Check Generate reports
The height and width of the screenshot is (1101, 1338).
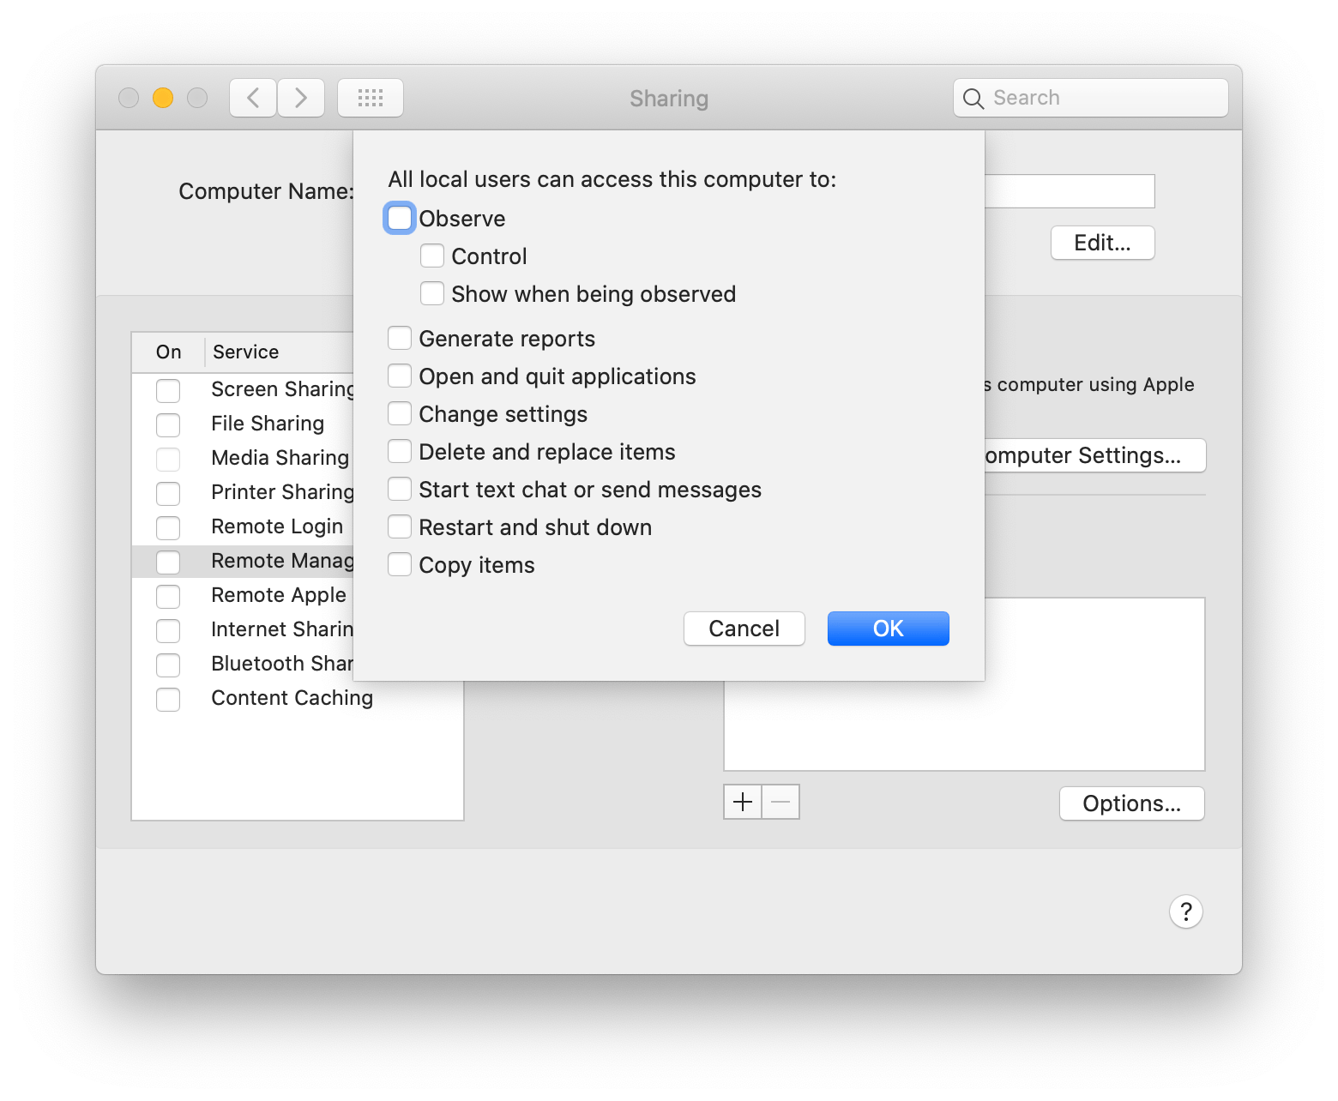point(400,338)
